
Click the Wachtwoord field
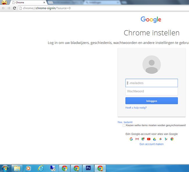coord(151,91)
